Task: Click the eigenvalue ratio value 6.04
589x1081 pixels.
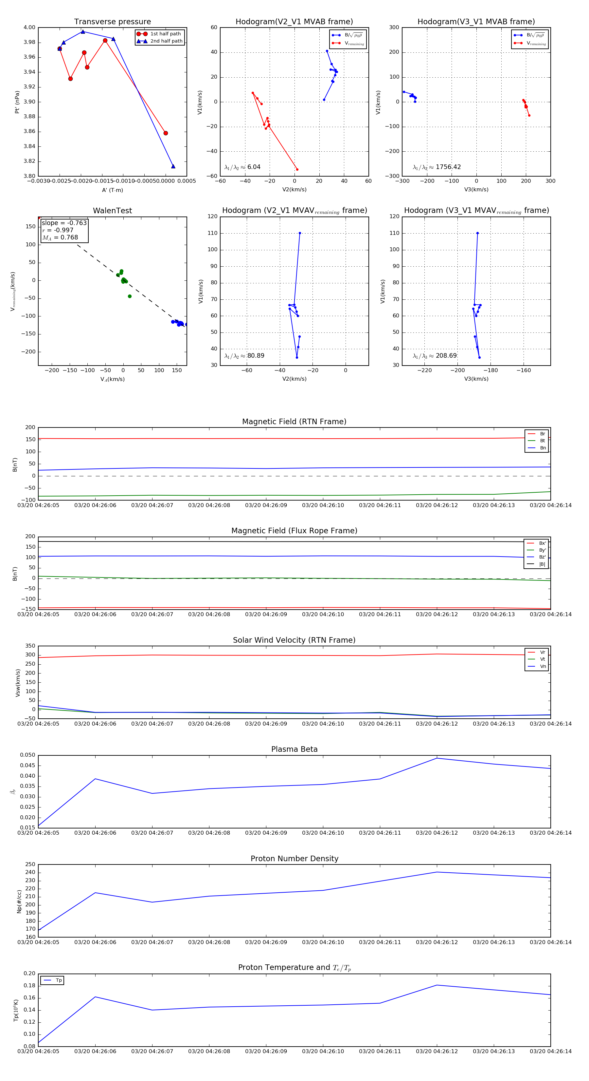Action: 254,167
